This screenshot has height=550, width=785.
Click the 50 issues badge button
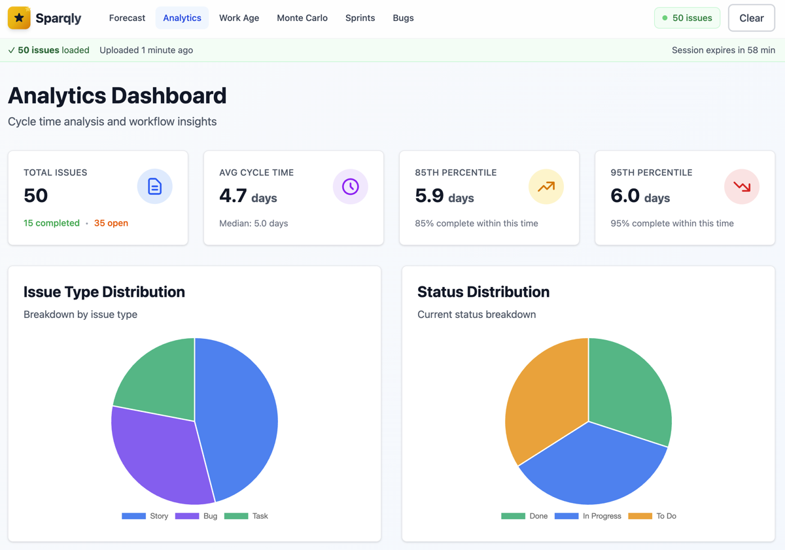[687, 18]
